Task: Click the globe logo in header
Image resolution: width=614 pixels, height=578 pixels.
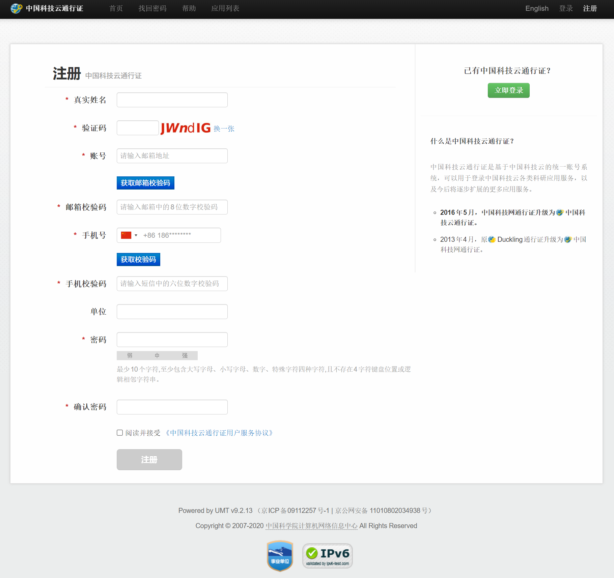Action: click(x=16, y=8)
